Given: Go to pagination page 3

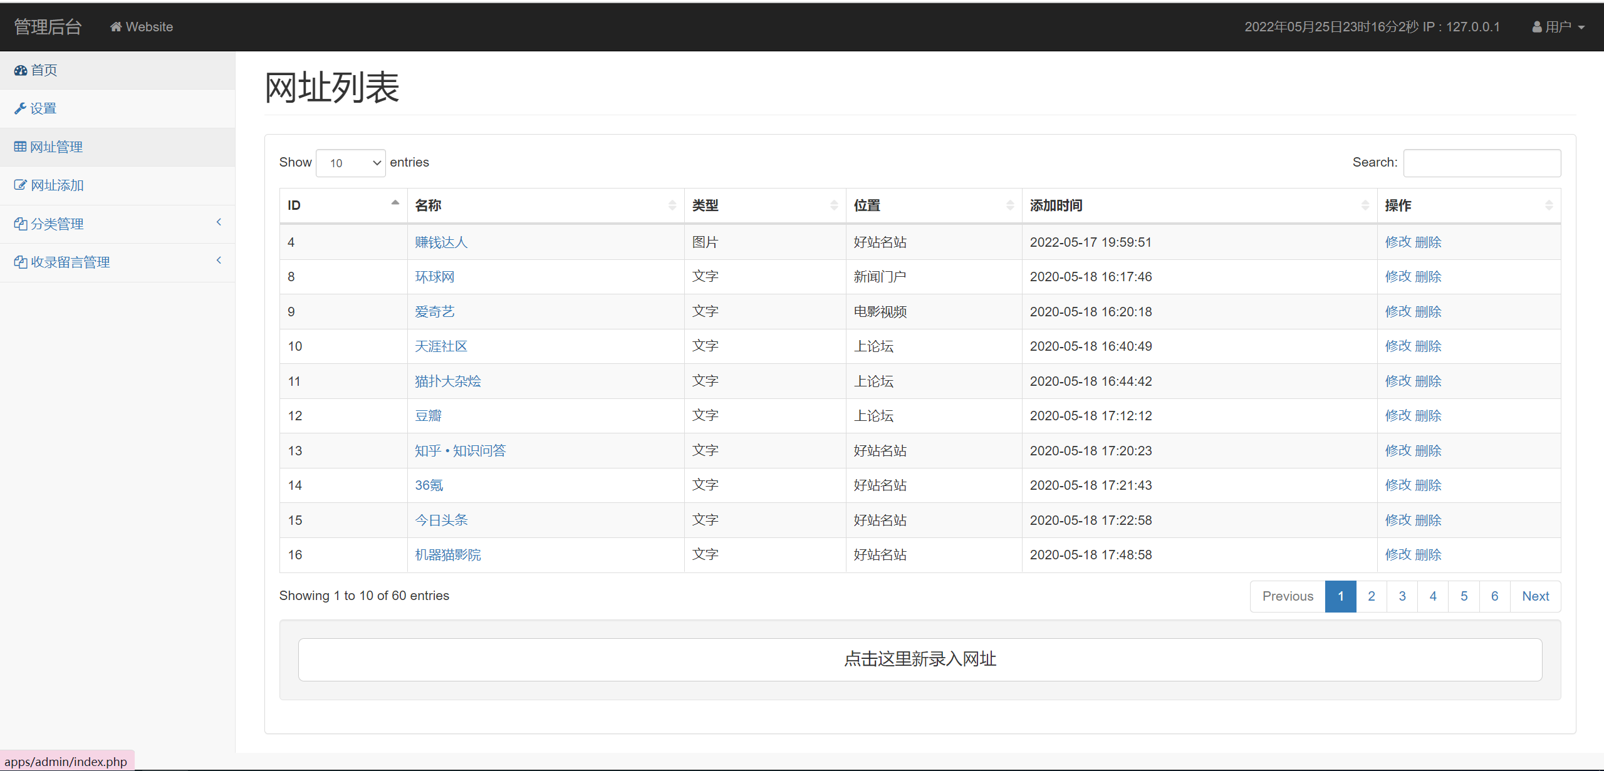Looking at the screenshot, I should (1402, 596).
